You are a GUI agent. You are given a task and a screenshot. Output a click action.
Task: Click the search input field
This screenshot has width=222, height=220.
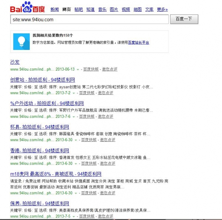[89, 19]
